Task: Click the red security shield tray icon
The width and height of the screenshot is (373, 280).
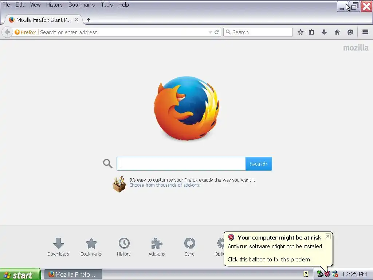Action: pyautogui.click(x=327, y=274)
